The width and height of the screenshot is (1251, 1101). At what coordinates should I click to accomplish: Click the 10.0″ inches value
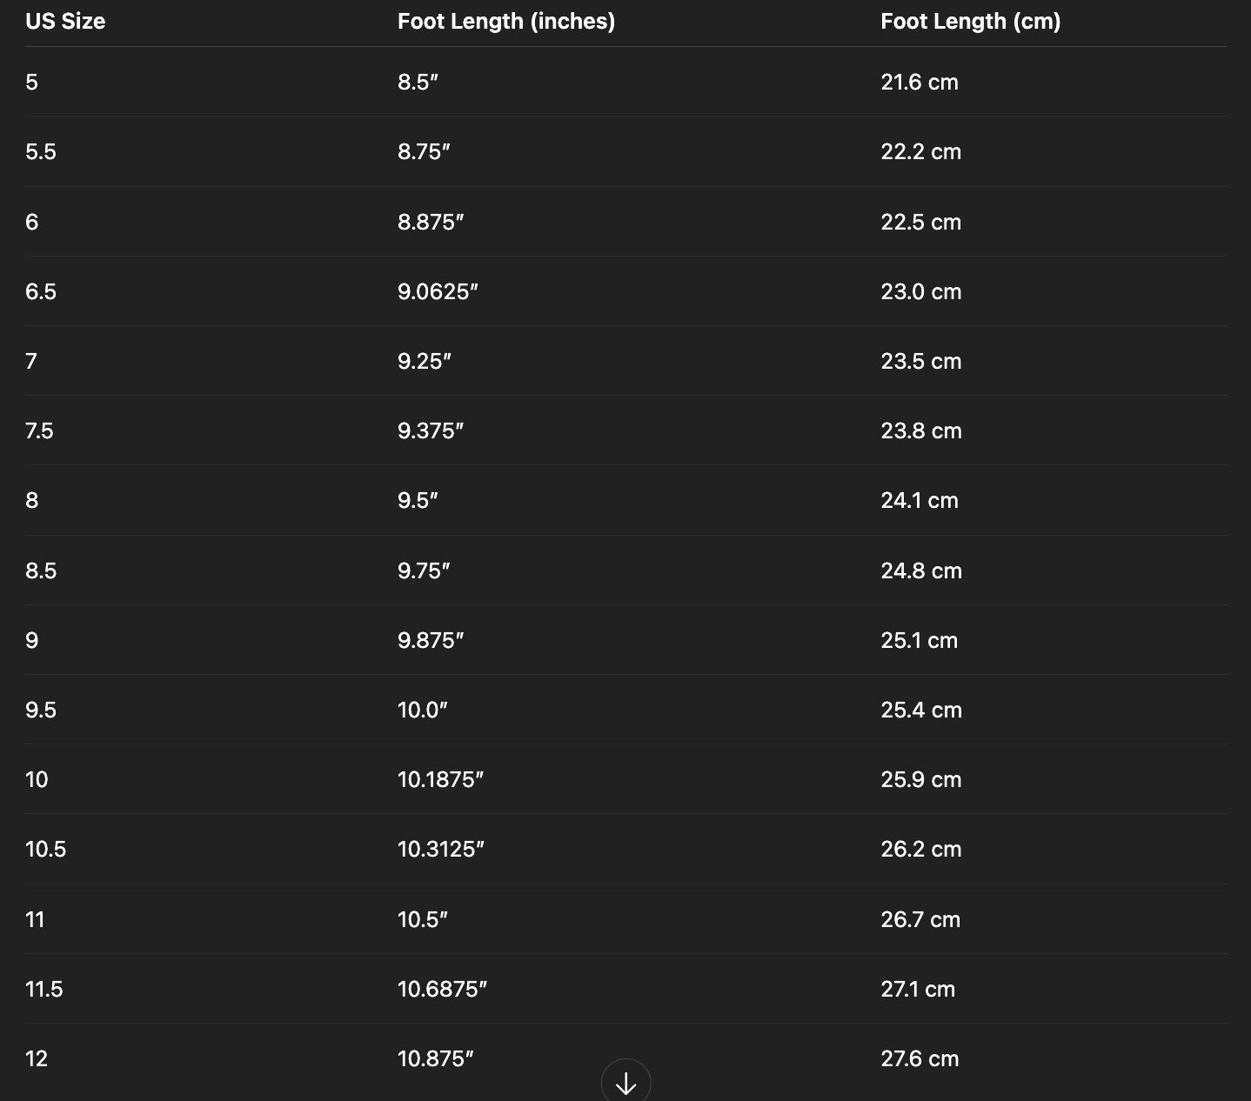pos(423,710)
